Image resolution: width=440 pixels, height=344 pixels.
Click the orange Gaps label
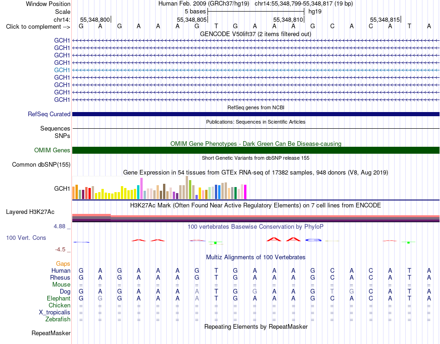pyautogui.click(x=63, y=264)
